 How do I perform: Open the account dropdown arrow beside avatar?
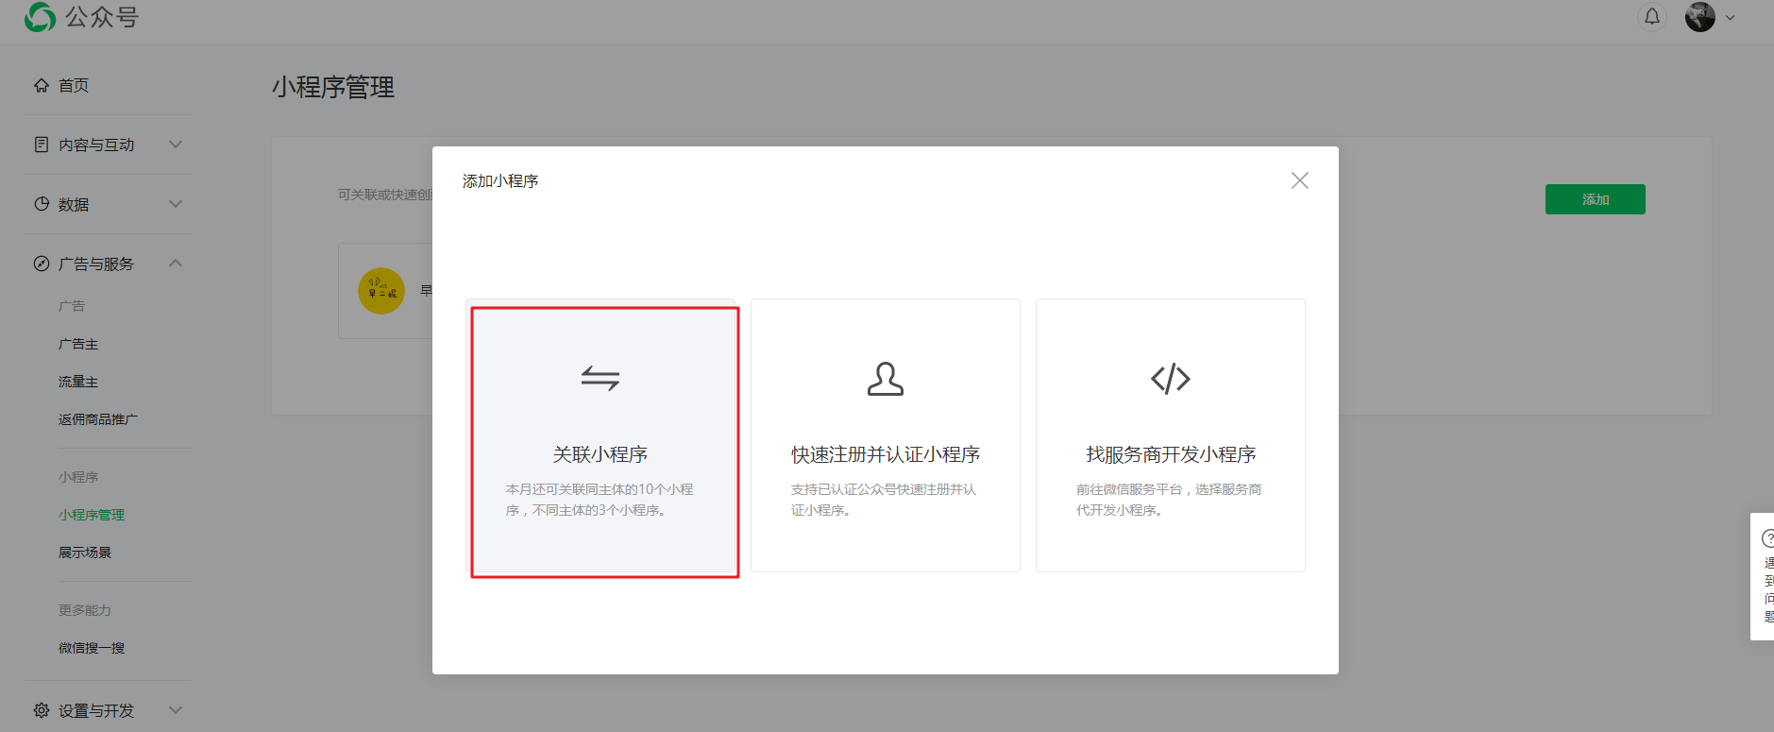pyautogui.click(x=1730, y=18)
